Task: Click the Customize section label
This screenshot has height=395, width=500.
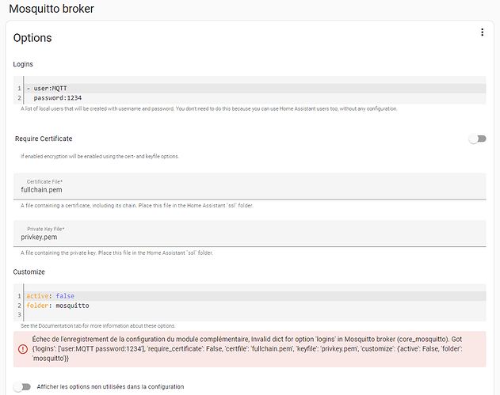Action: 29,272
